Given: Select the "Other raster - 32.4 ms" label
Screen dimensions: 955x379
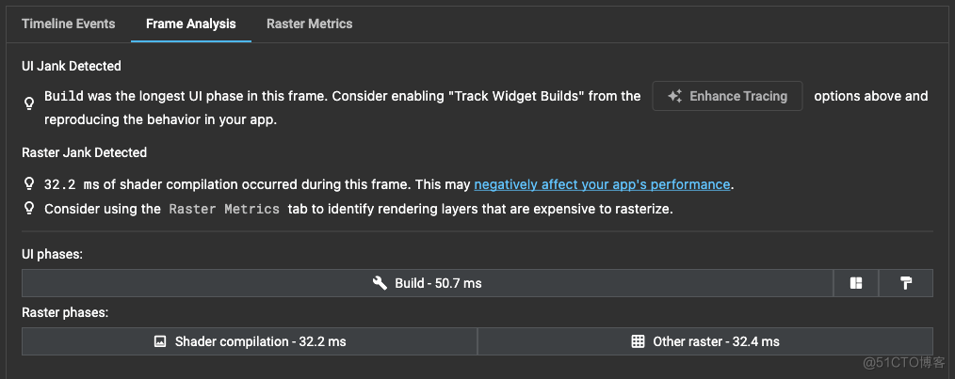Looking at the screenshot, I should coord(716,341).
